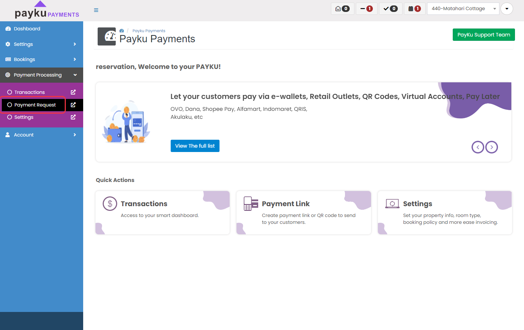Open the envelope messages counter showing 0

click(x=342, y=9)
